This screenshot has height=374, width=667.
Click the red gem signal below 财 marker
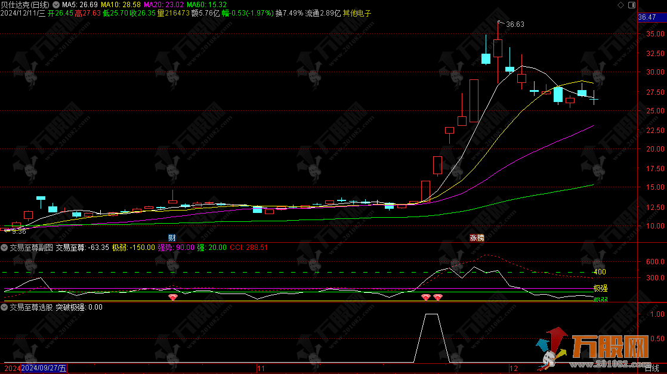[x=172, y=298]
